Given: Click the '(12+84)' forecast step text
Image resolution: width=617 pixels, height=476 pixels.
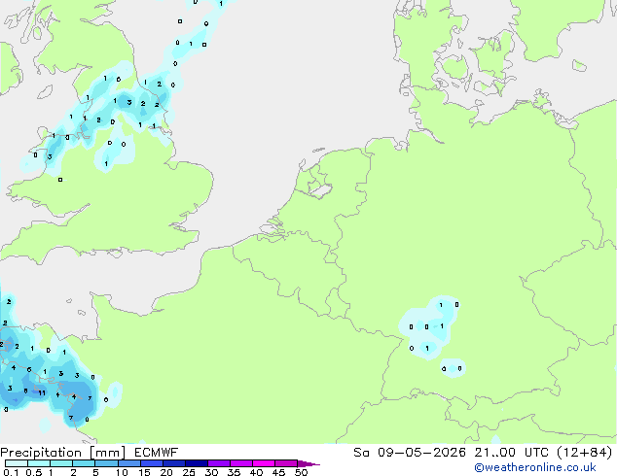Looking at the screenshot, I should 585,453.
